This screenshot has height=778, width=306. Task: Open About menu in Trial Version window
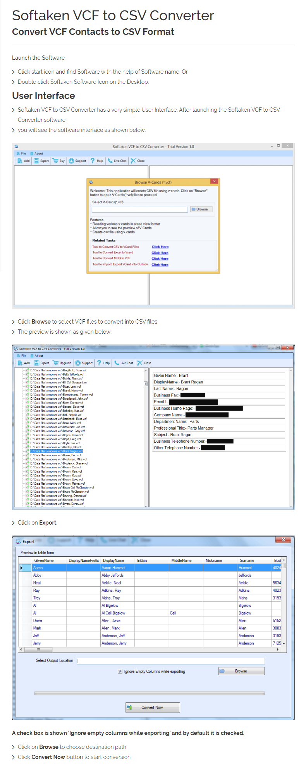pos(36,154)
